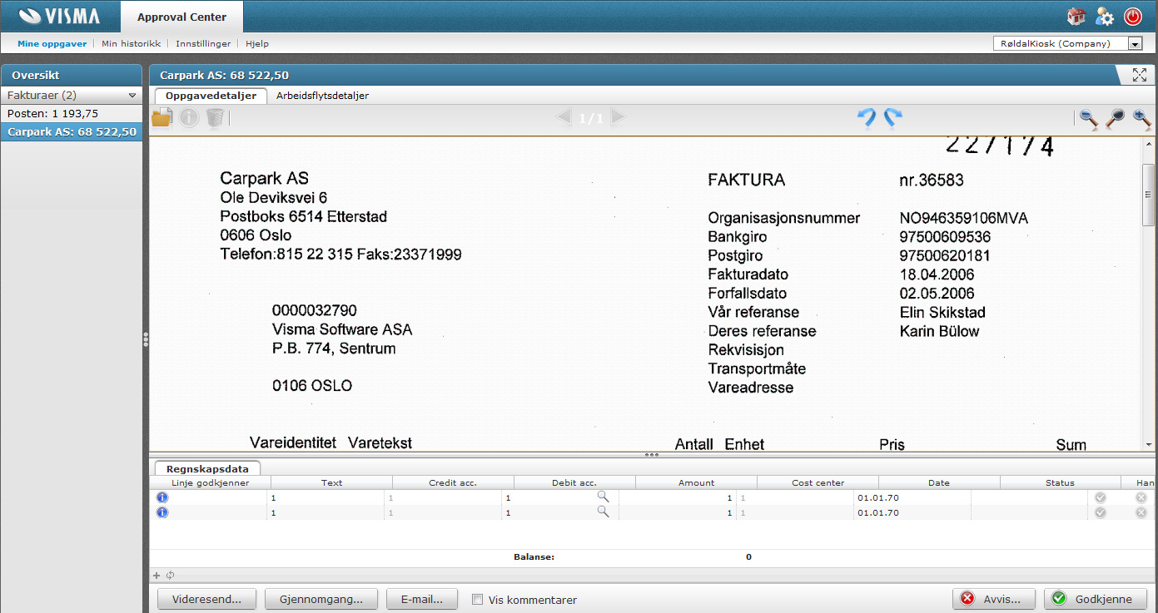Open user settings gear icon in header
The height and width of the screenshot is (613, 1158).
pyautogui.click(x=1105, y=16)
